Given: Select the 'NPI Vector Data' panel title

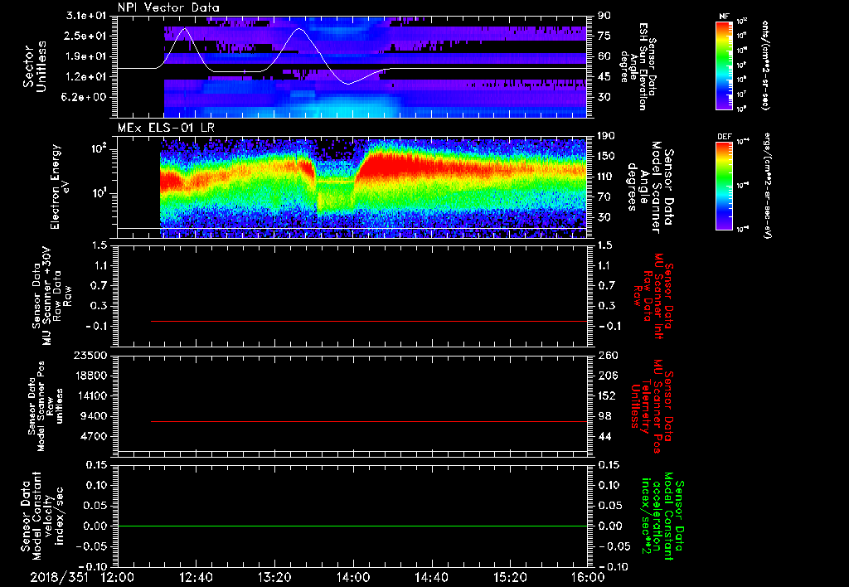Looking at the screenshot, I should pyautogui.click(x=168, y=7).
